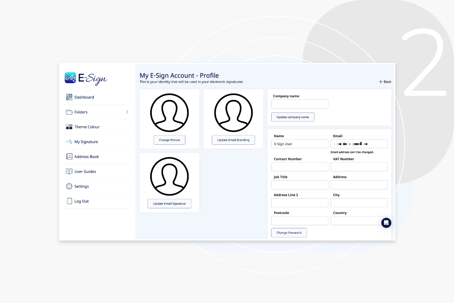Click the profile picture avatar thumbnail
The image size is (454, 303).
coord(169,113)
